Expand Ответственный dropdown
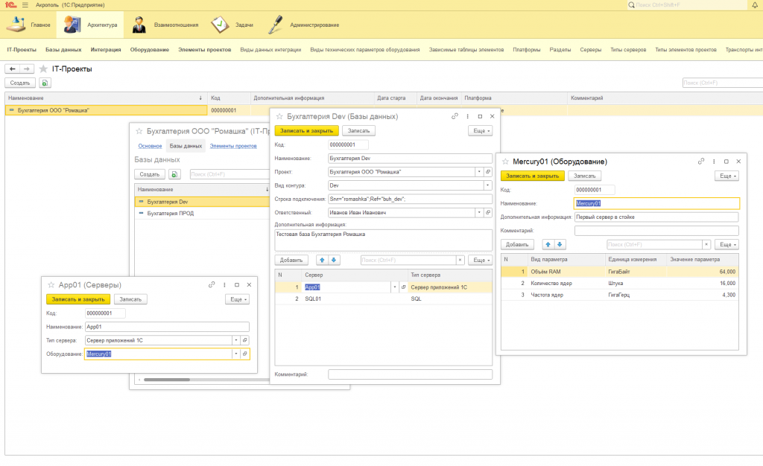Viewport: 763px width, 466px height. tap(479, 213)
